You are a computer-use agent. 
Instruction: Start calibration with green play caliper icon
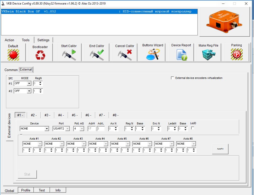pyautogui.click(x=69, y=55)
